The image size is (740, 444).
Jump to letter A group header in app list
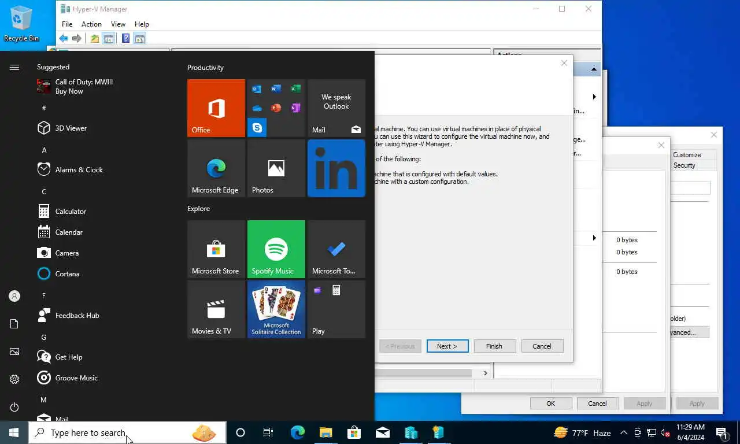(44, 150)
